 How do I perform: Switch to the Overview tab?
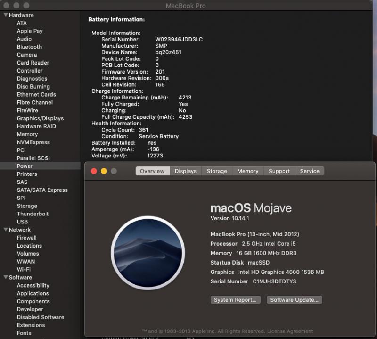(x=152, y=171)
